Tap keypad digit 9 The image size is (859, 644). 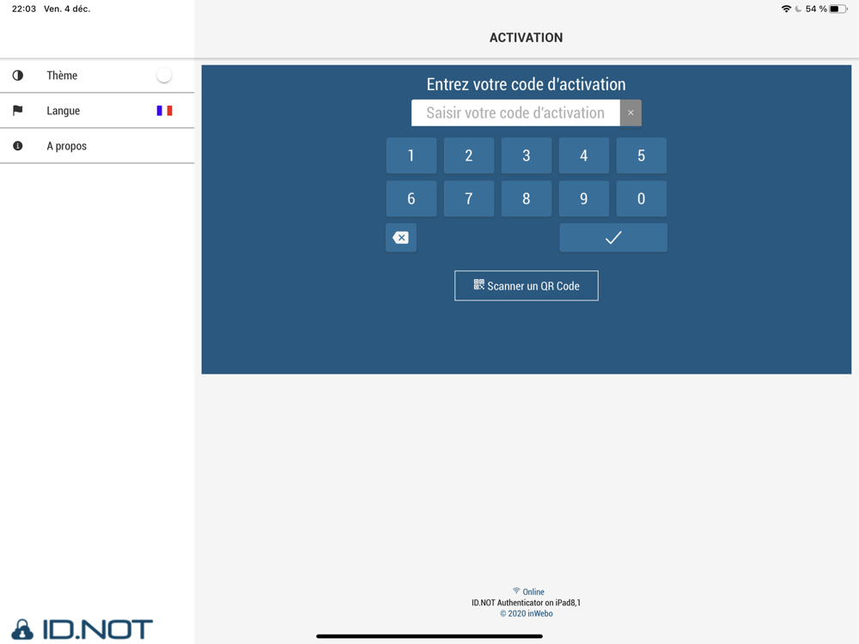(584, 199)
